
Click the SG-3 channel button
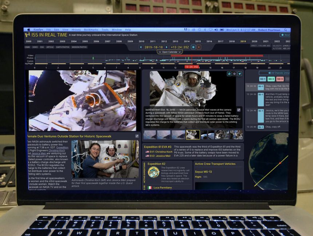(280, 79)
